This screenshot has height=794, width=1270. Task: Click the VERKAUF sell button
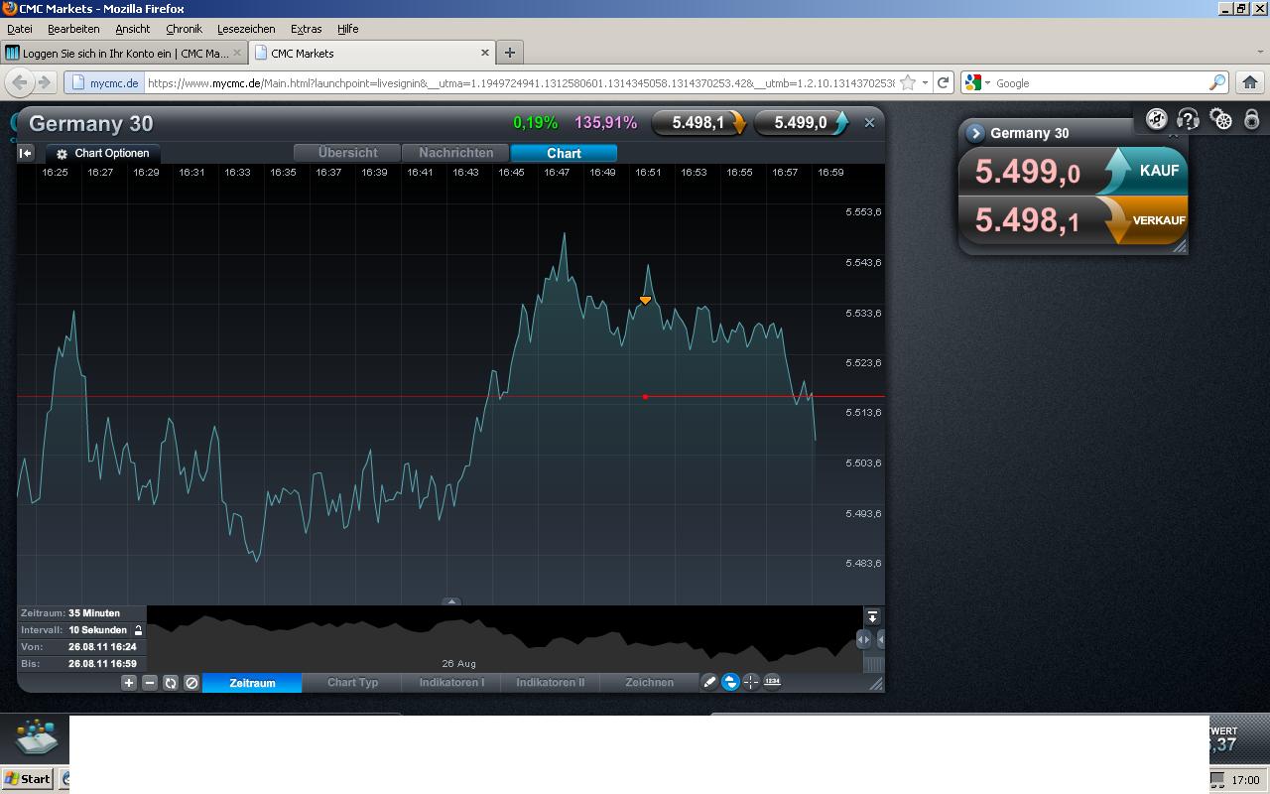1146,220
